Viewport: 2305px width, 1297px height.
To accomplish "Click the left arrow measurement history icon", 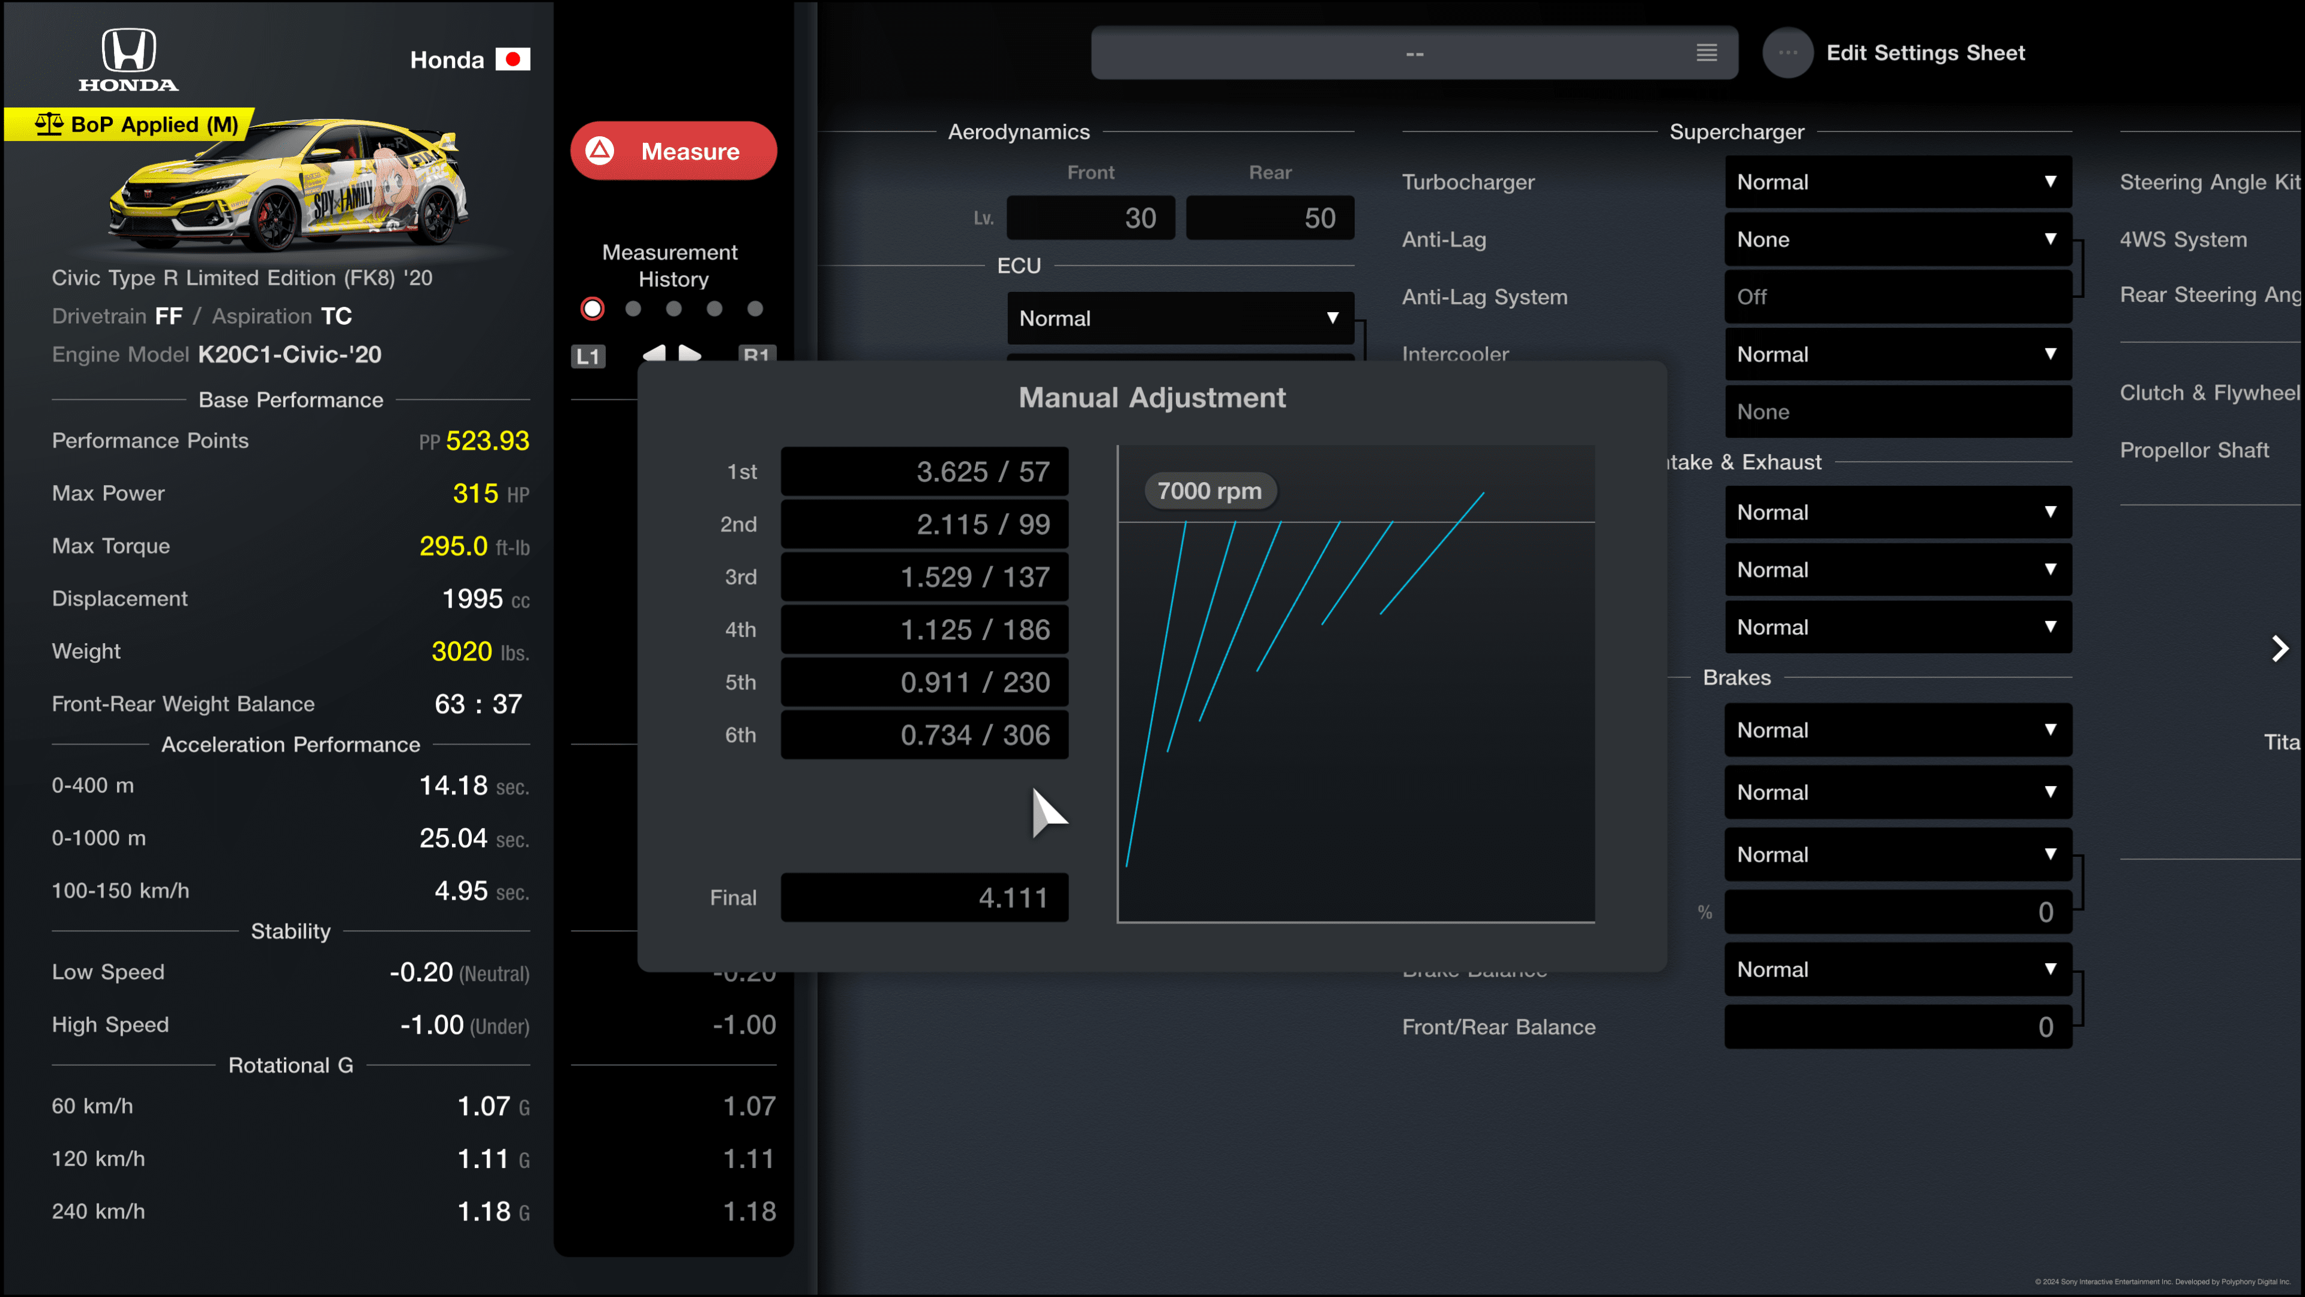I will coord(654,352).
